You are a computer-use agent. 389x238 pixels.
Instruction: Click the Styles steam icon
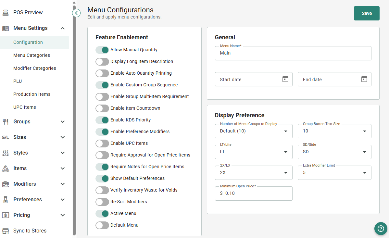click(6, 153)
